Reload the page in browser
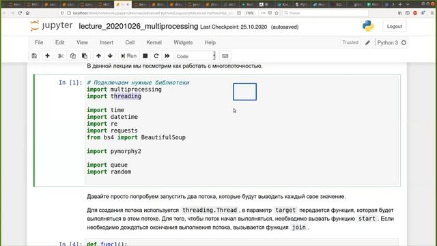 [20, 13]
